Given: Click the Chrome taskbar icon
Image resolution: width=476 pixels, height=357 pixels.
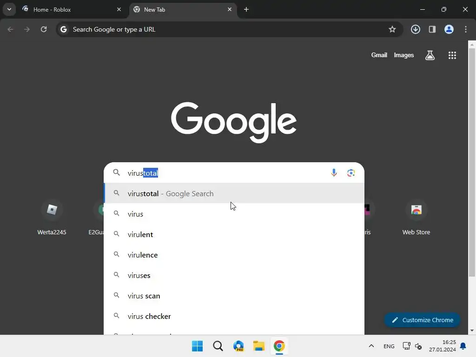Looking at the screenshot, I should click(x=279, y=346).
